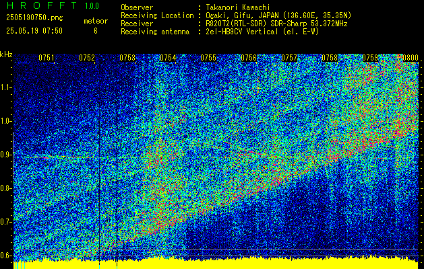
Task: Click frequency axis label 1.0
Action: tap(5, 122)
